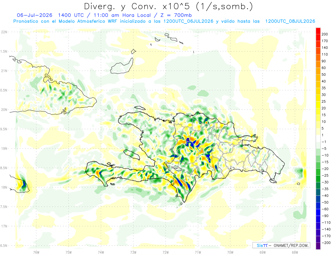The width and height of the screenshot is (331, 256).
Task: Click the colorbar value '50'
Action: (324, 75)
